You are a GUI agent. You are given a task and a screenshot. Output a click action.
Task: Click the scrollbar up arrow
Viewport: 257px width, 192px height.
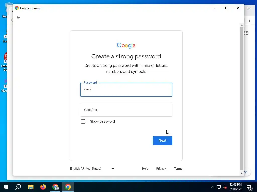[x=242, y=25]
